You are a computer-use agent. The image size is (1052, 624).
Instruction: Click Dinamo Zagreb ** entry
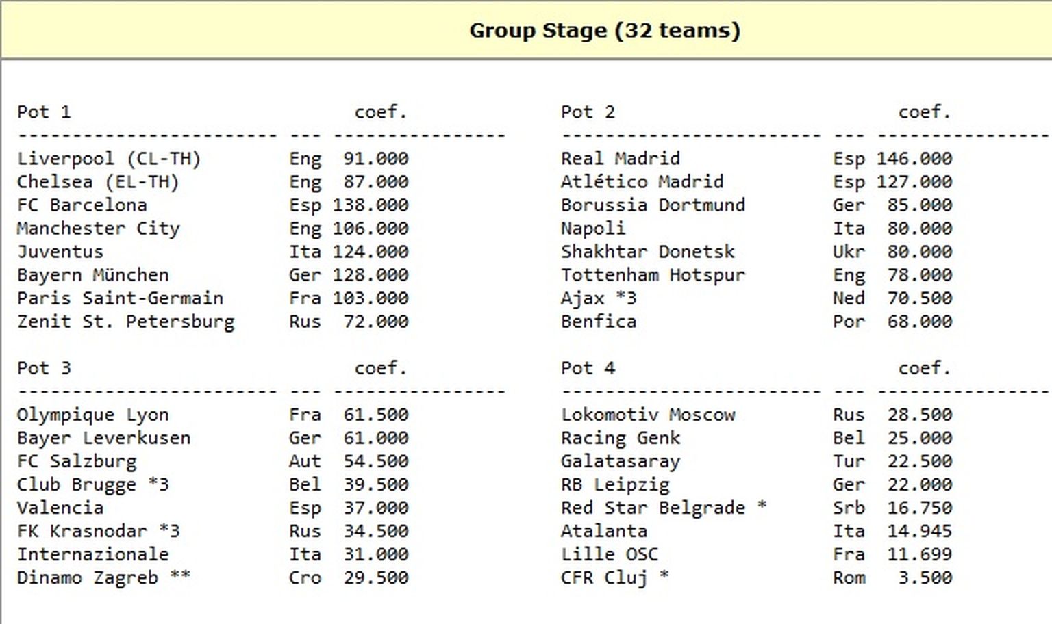click(103, 577)
